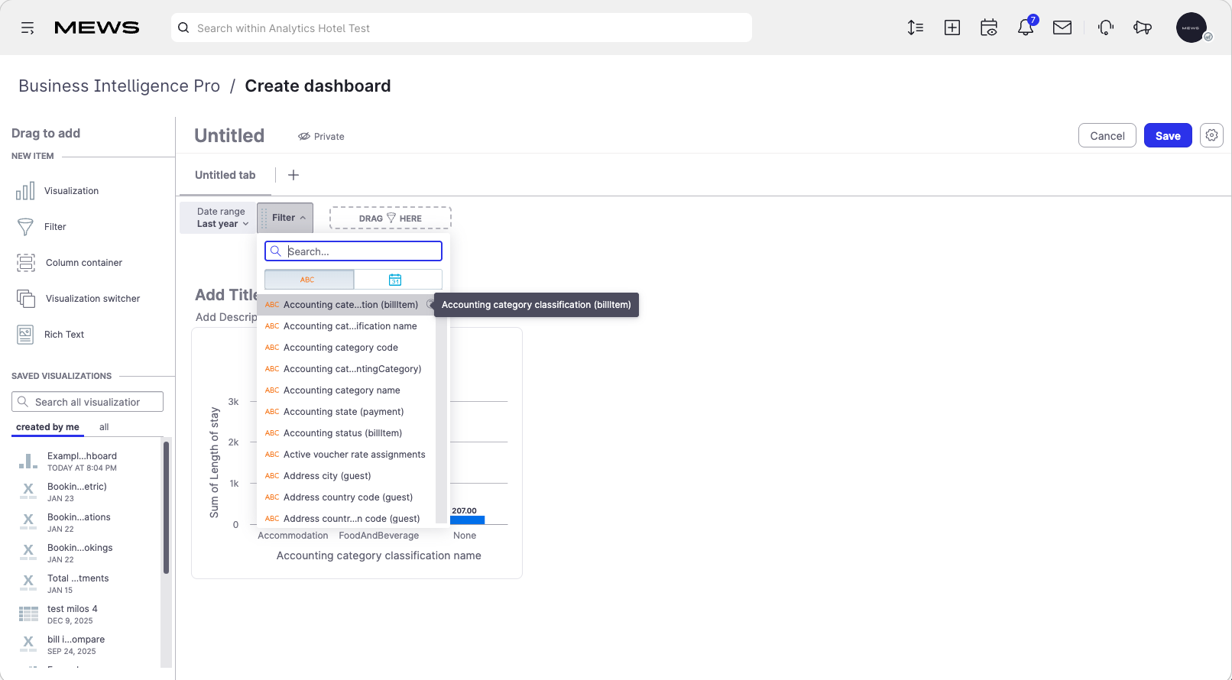Image resolution: width=1232 pixels, height=680 pixels.
Task: Switch to 'created by me' tab
Action: pos(47,427)
